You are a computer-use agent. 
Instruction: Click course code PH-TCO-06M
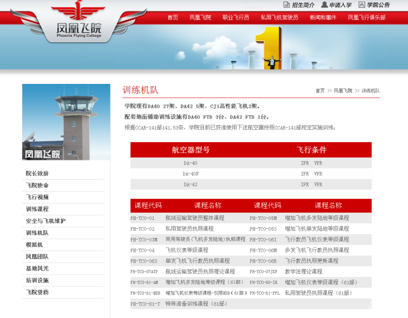263,251
